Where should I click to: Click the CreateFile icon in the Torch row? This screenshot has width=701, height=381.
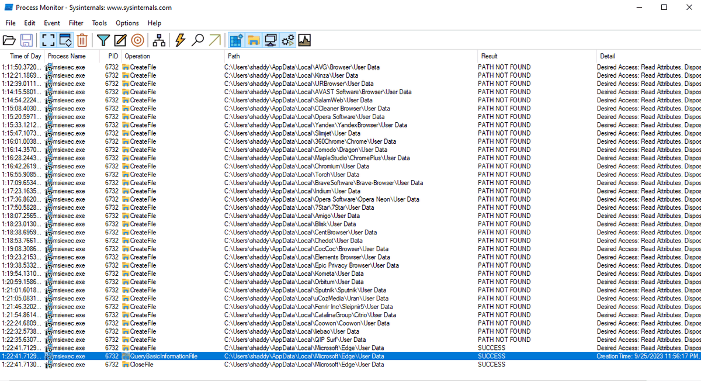(x=125, y=174)
